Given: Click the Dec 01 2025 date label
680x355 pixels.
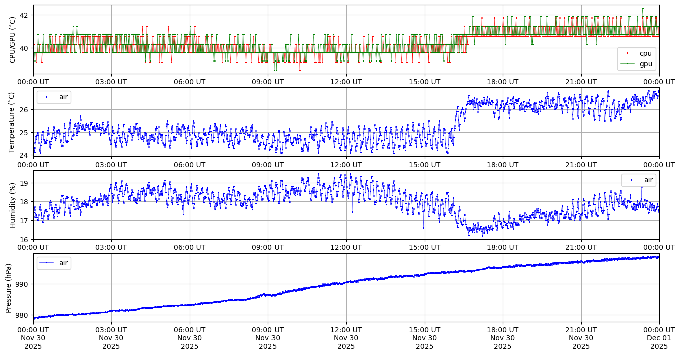Looking at the screenshot, I should point(659,338).
